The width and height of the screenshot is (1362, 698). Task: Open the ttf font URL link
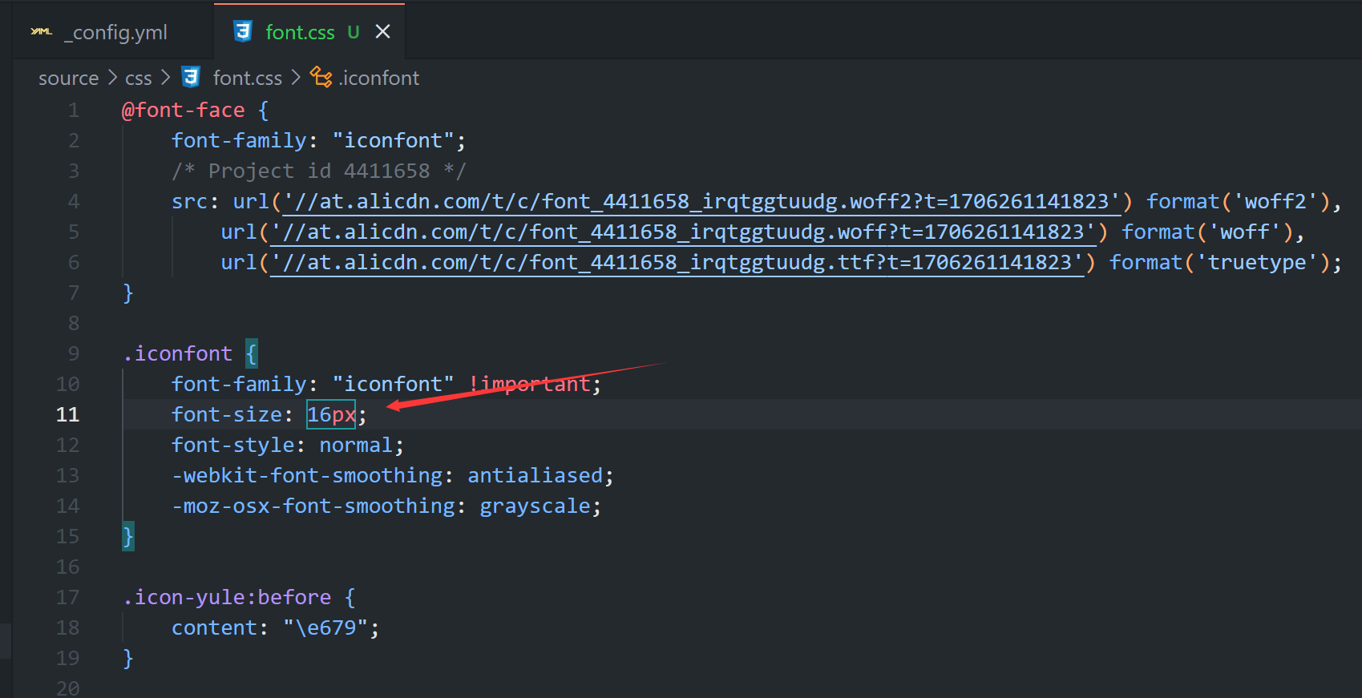pyautogui.click(x=677, y=262)
